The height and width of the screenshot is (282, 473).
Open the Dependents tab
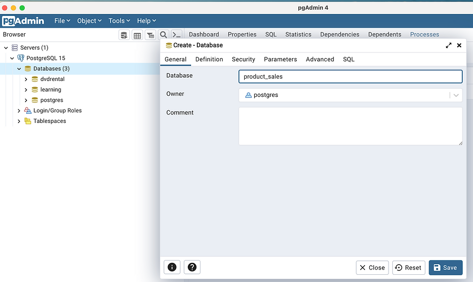tap(385, 35)
